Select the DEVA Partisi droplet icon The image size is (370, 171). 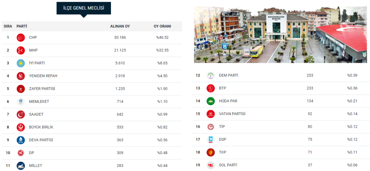point(21,140)
